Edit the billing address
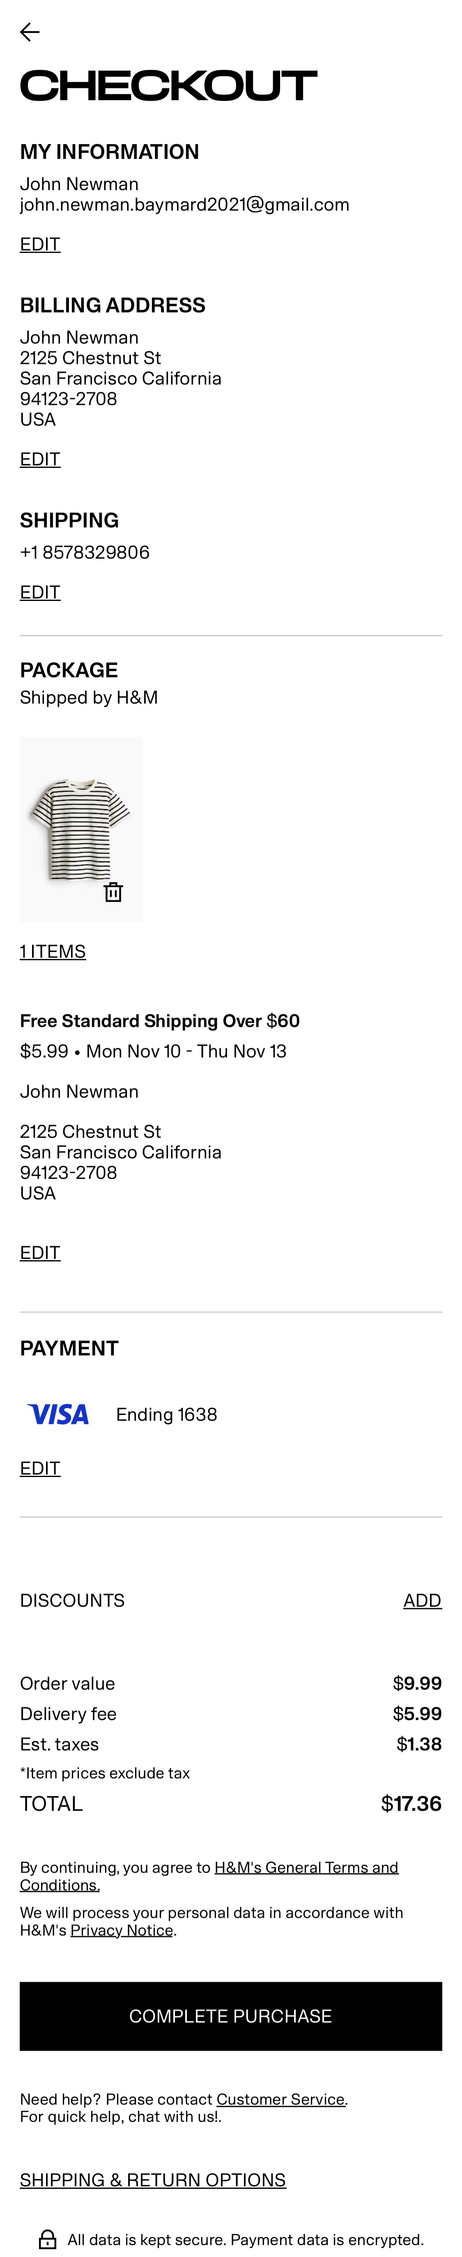 (x=40, y=459)
